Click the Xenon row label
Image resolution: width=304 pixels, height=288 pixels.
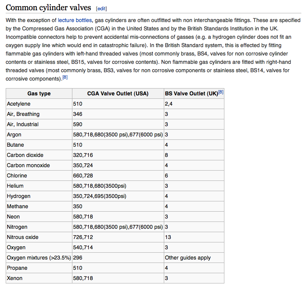pyautogui.click(x=15, y=278)
